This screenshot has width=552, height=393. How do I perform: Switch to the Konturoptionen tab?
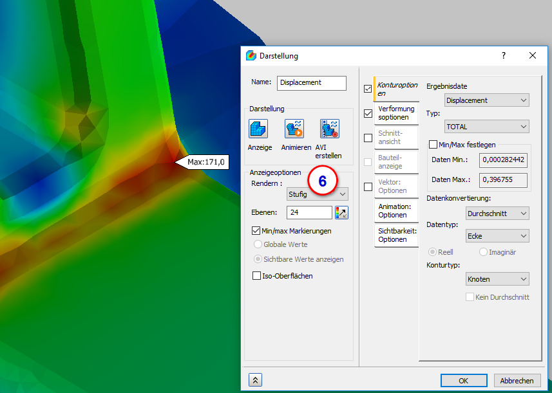(397, 89)
